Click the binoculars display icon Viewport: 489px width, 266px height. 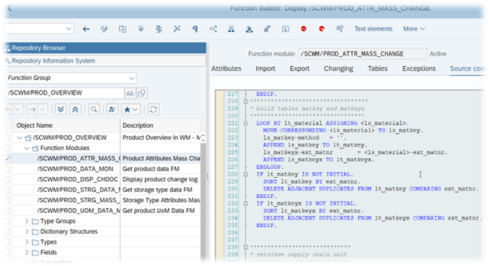[x=130, y=93]
